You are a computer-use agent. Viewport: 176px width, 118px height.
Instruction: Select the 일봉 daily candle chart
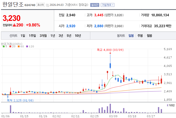131,36
